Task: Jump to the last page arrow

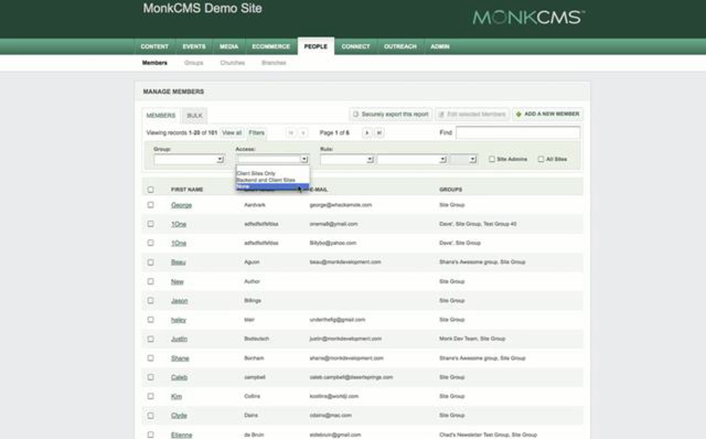Action: [x=379, y=133]
